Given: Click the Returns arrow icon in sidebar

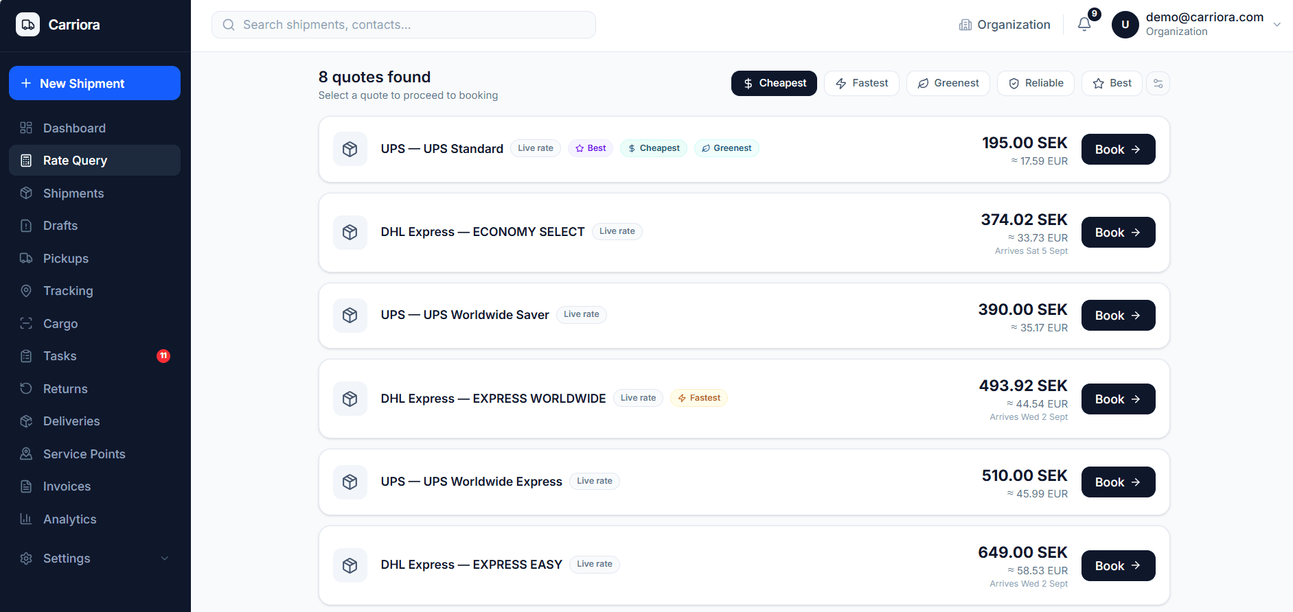Looking at the screenshot, I should pyautogui.click(x=26, y=388).
